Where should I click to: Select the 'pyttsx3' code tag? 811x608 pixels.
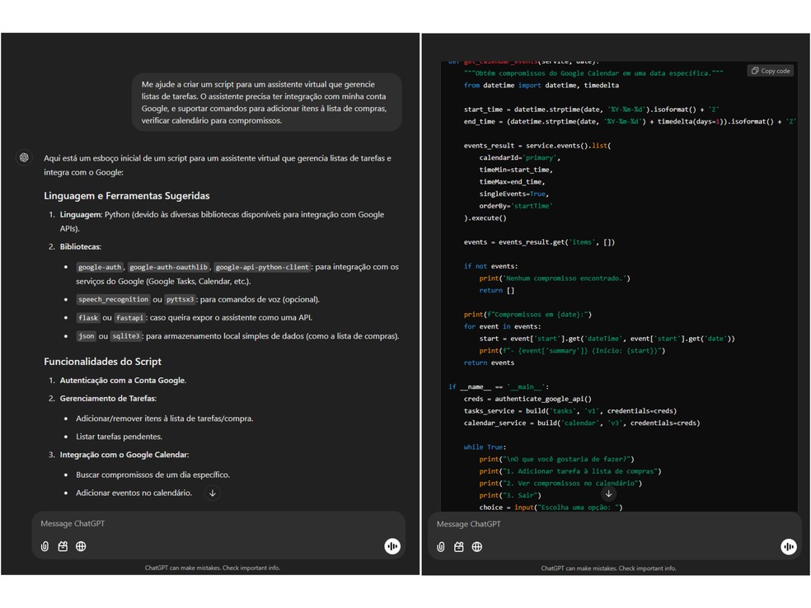pos(180,299)
